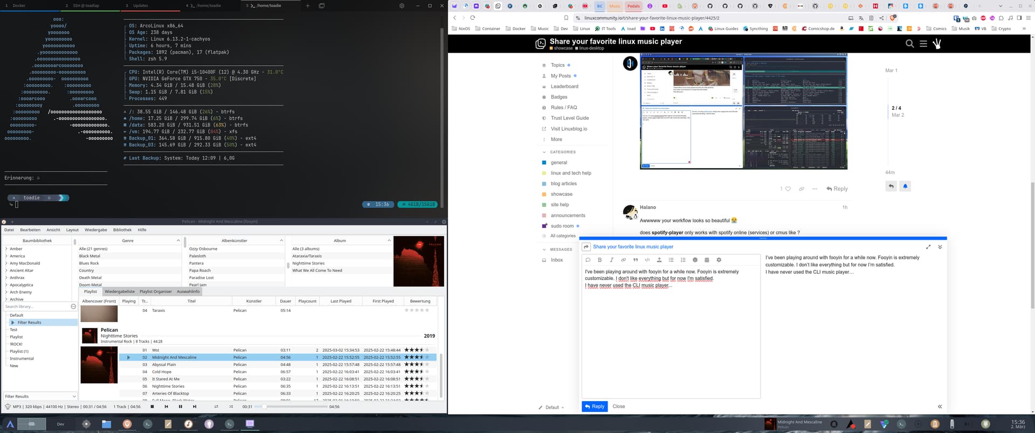This screenshot has height=433, width=1035.
Task: Open terminal settings gear icon
Action: click(x=402, y=5)
